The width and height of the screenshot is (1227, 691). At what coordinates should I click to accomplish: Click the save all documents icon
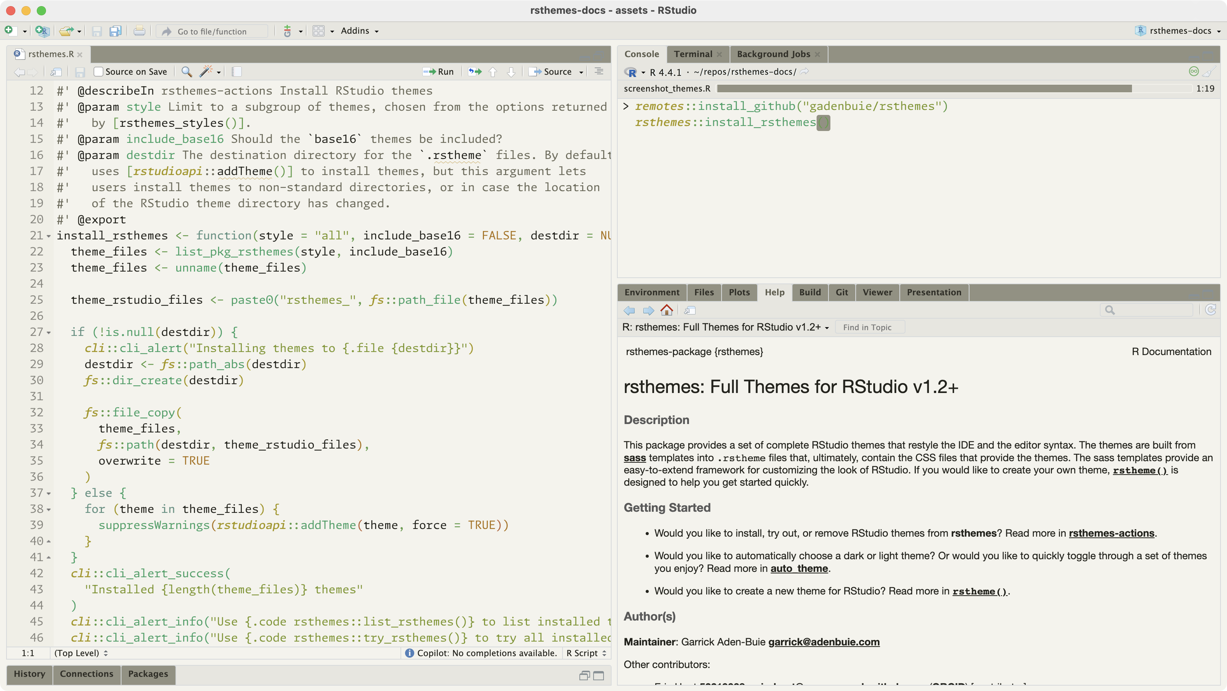pyautogui.click(x=115, y=31)
